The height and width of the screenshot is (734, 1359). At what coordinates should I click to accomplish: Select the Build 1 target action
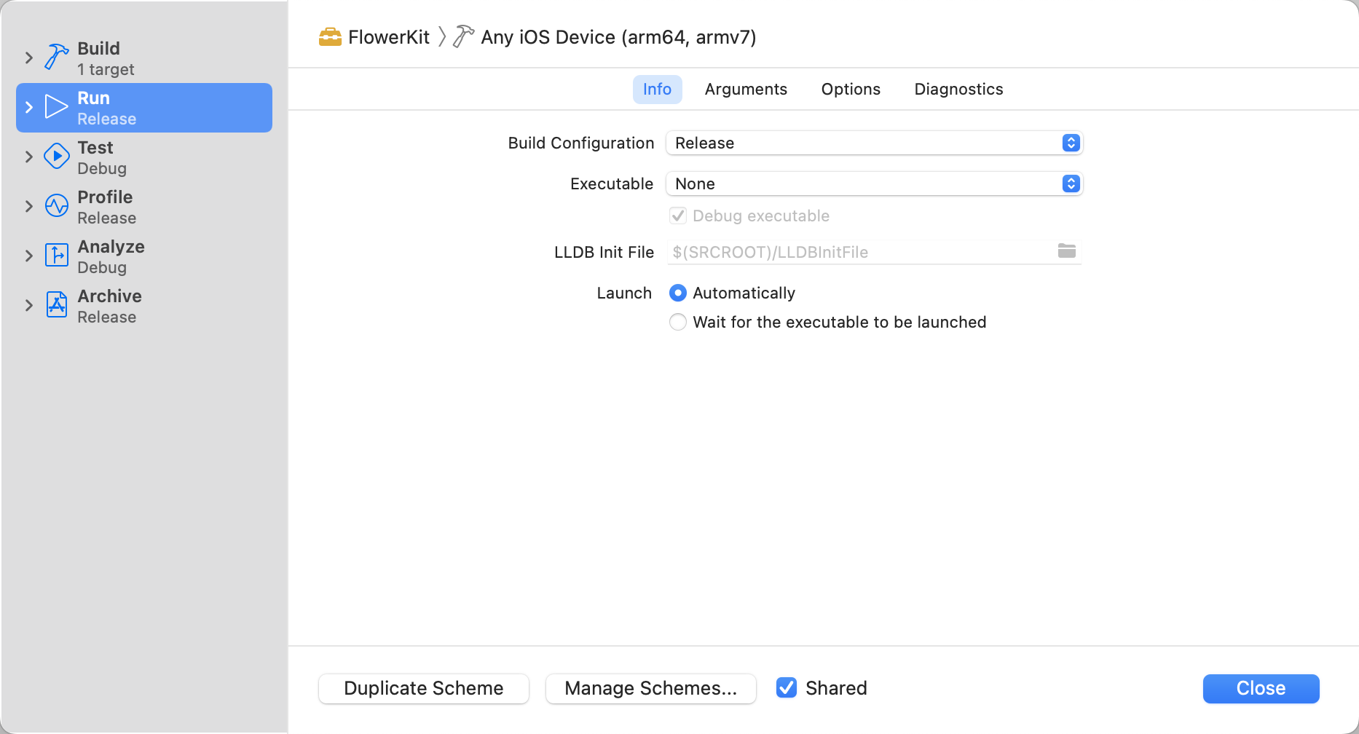[144, 58]
